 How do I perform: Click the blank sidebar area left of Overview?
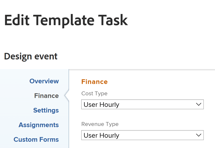pyautogui.click(x=14, y=81)
